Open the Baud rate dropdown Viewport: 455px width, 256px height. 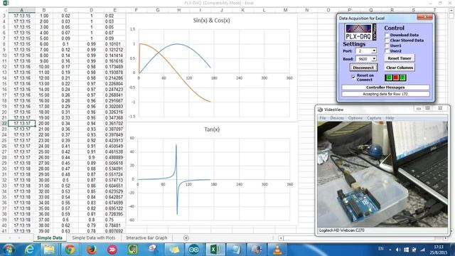coord(374,58)
